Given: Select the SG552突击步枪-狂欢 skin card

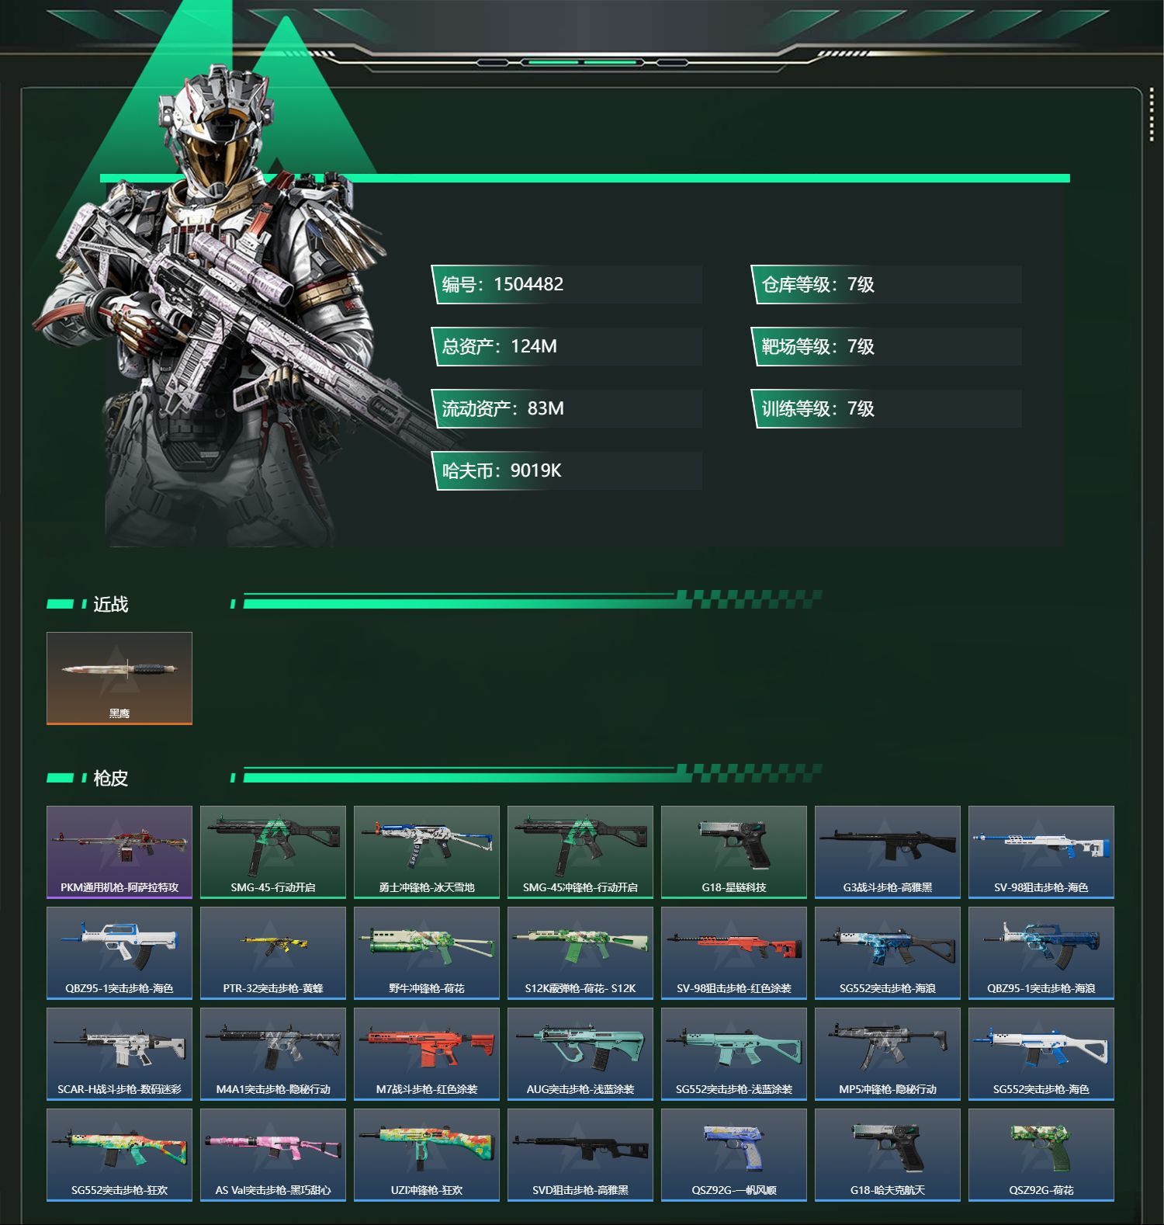Looking at the screenshot, I should coord(120,1155).
